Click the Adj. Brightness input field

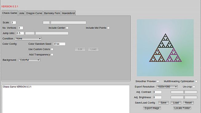tap(157, 98)
